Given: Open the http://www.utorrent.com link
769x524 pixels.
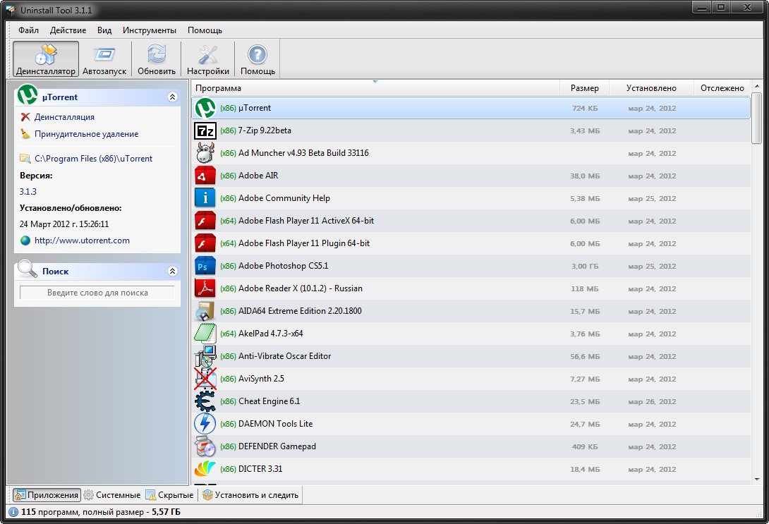Looking at the screenshot, I should tap(82, 240).
